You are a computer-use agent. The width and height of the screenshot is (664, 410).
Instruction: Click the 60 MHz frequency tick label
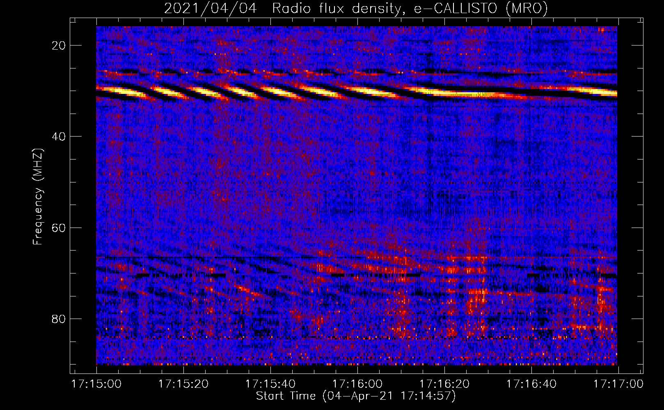point(59,228)
